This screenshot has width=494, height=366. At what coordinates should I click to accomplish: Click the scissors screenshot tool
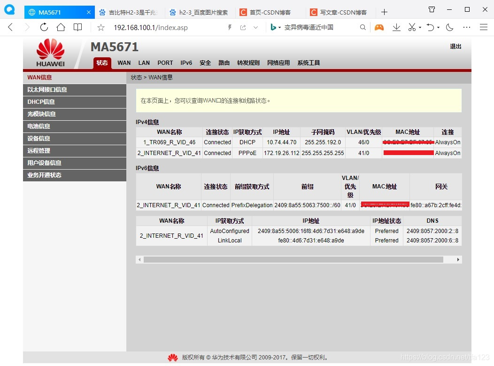point(412,27)
